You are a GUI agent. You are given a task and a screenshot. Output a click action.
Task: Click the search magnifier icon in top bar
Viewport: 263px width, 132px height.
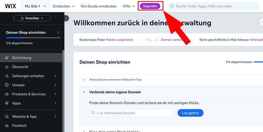coord(172,6)
